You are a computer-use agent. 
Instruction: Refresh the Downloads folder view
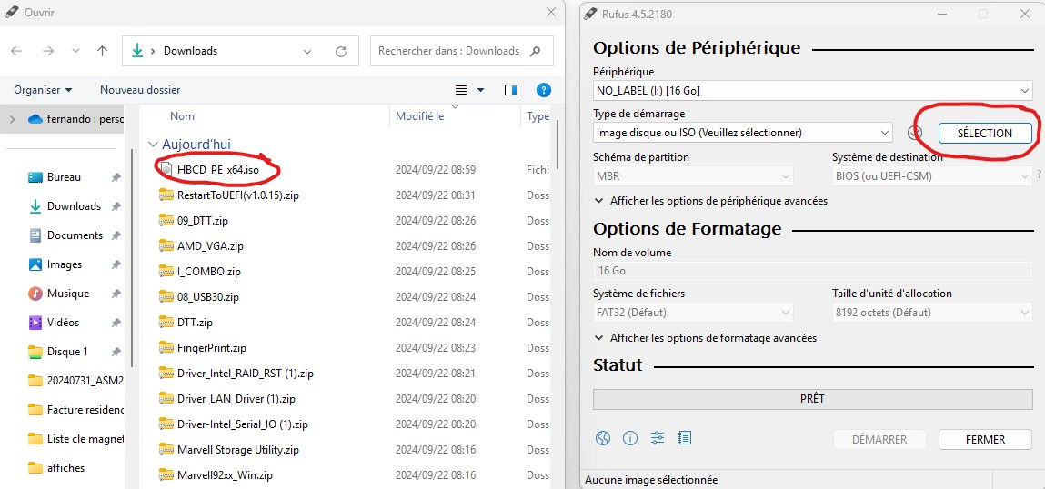point(340,51)
